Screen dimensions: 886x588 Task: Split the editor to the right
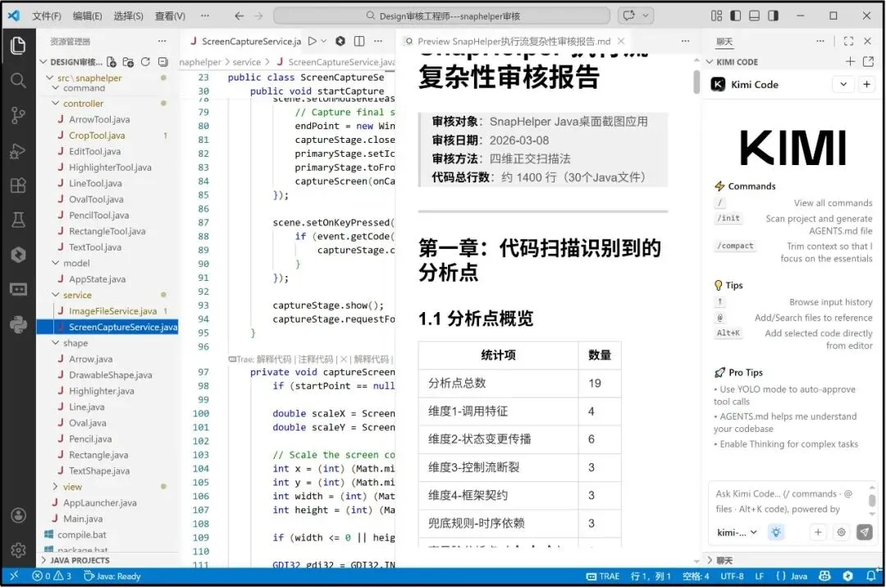pos(359,41)
